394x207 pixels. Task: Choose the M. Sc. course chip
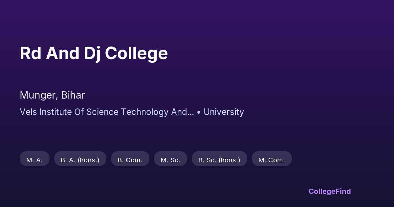[170, 160]
